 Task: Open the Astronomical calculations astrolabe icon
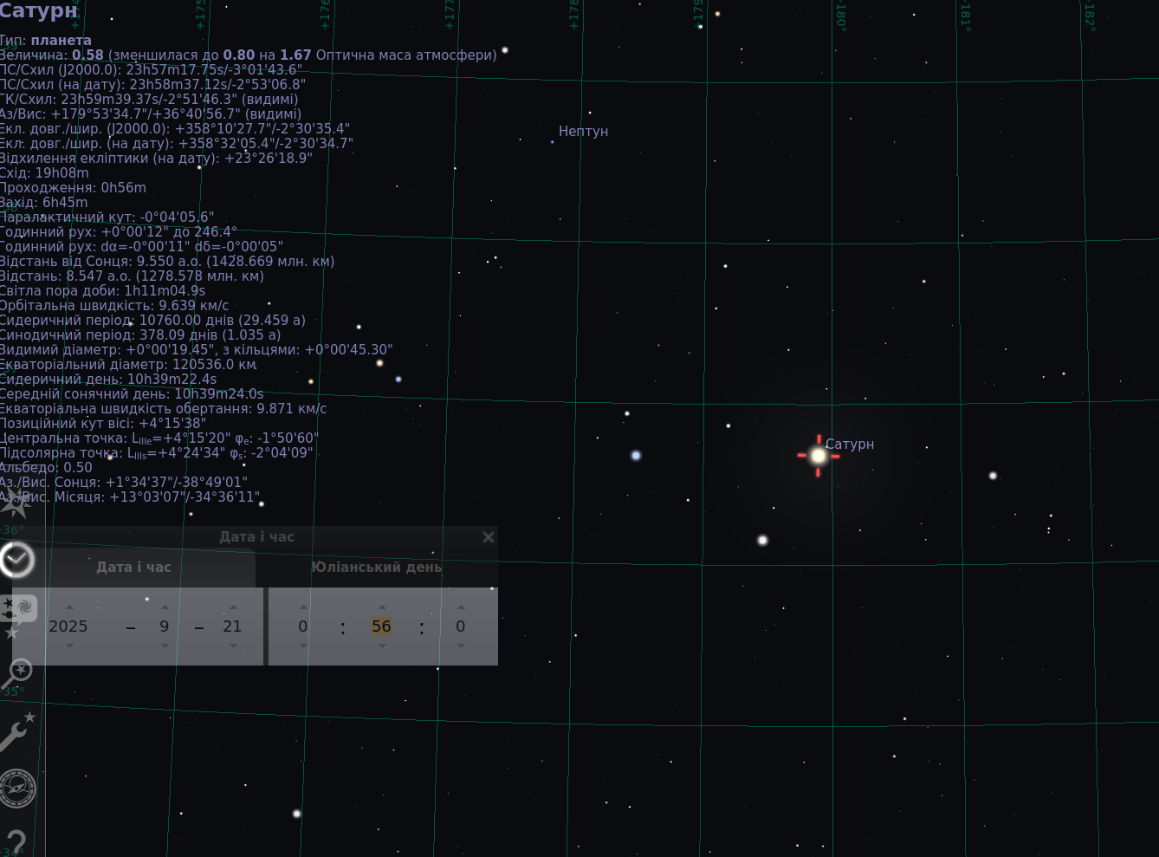[17, 789]
